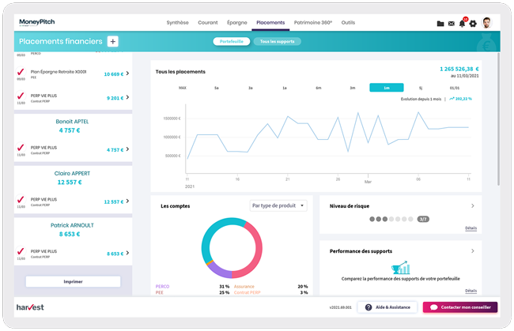The width and height of the screenshot is (514, 331).
Task: Open the folder documents icon in header
Action: click(440, 24)
